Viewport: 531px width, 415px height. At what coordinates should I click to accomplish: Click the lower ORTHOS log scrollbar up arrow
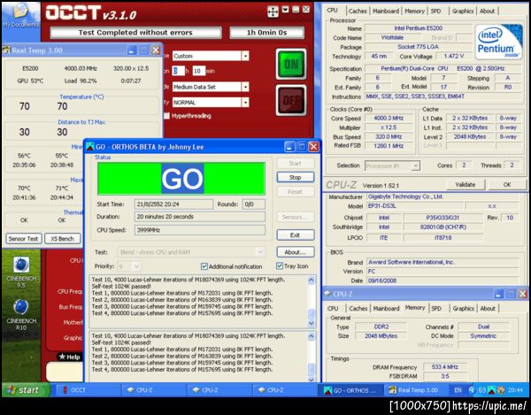312,336
